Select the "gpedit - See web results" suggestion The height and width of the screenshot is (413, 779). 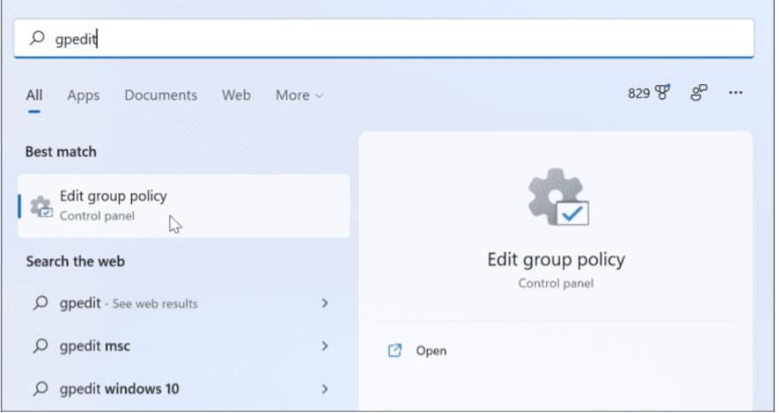click(129, 303)
